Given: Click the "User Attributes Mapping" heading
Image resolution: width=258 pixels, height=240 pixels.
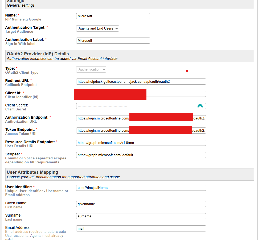Looking at the screenshot, I should 32,172.
